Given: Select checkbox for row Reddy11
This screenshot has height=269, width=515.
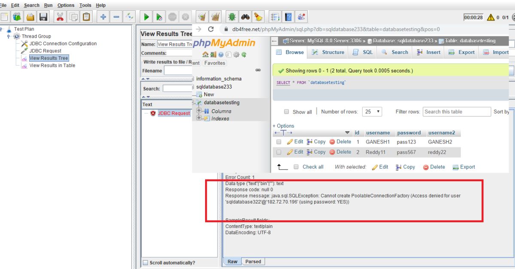Looking at the screenshot, I should [x=279, y=152].
